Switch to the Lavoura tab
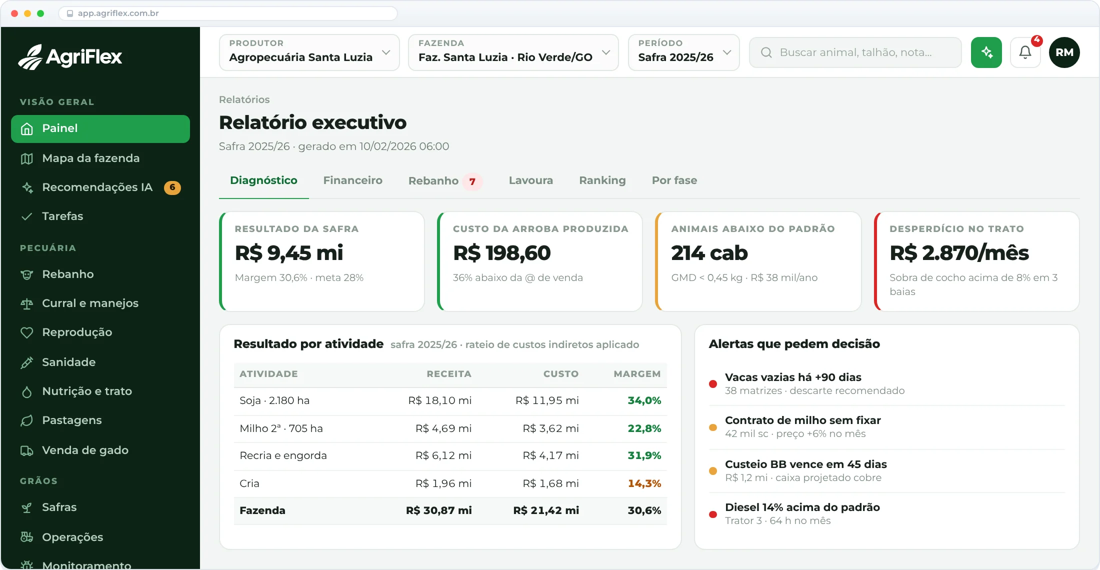The image size is (1100, 570). click(x=530, y=180)
